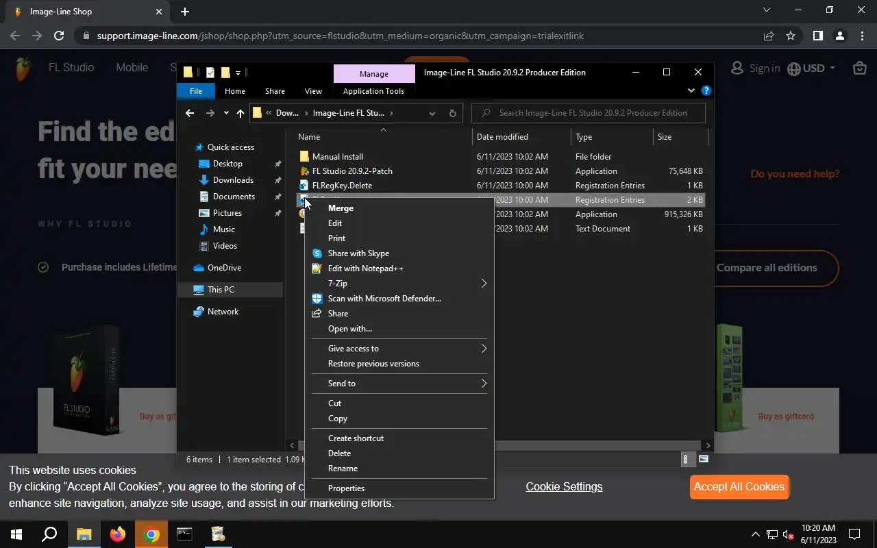
Task: Go up one folder level
Action: (x=240, y=113)
